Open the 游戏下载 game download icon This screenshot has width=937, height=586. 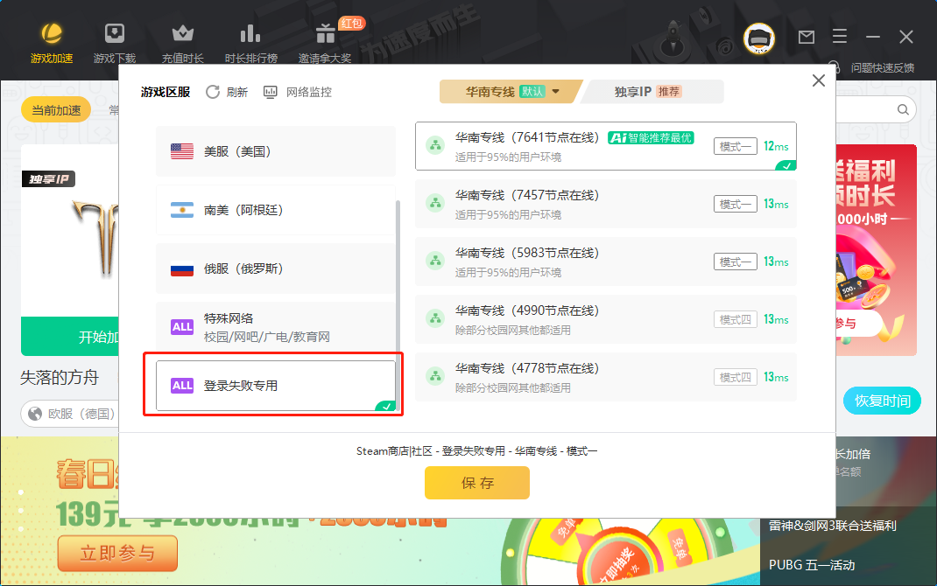click(x=115, y=34)
